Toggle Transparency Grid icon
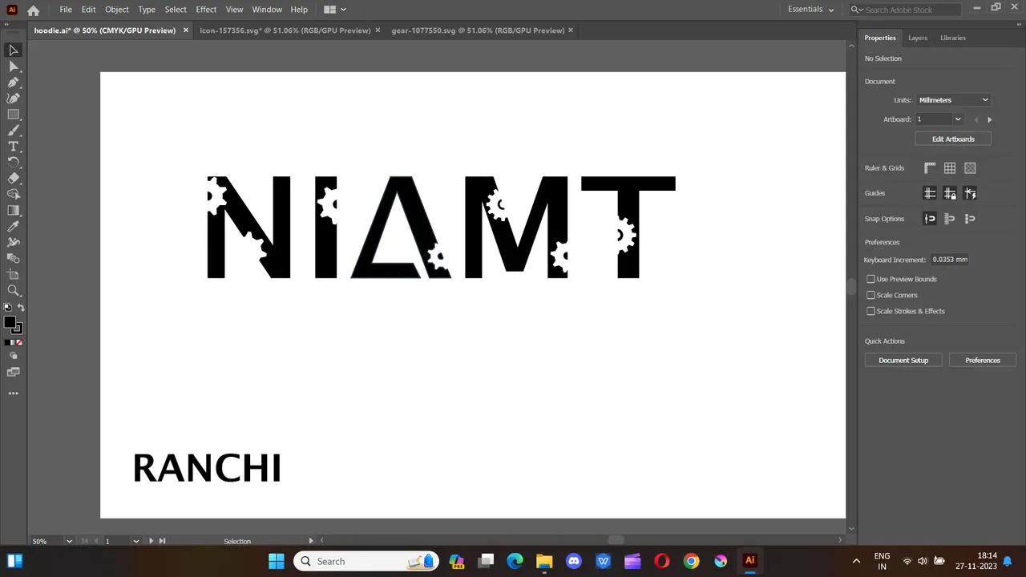1026x577 pixels. coord(970,168)
